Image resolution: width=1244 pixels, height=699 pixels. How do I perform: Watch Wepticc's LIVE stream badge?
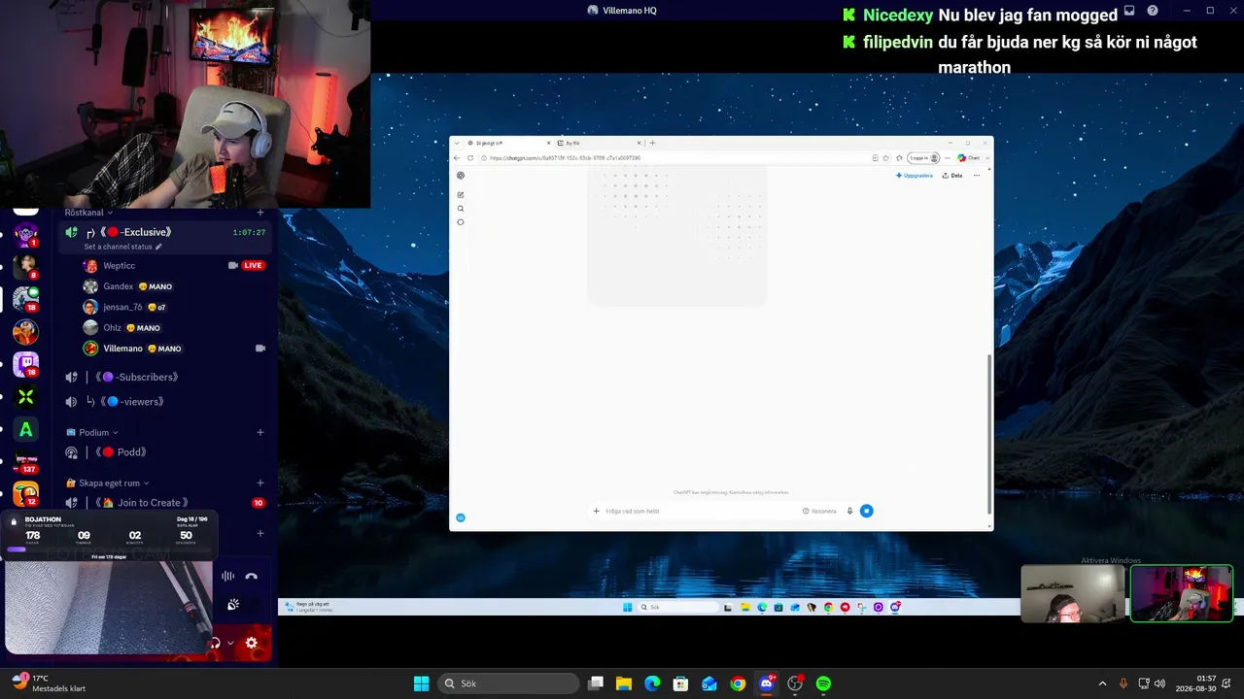253,266
